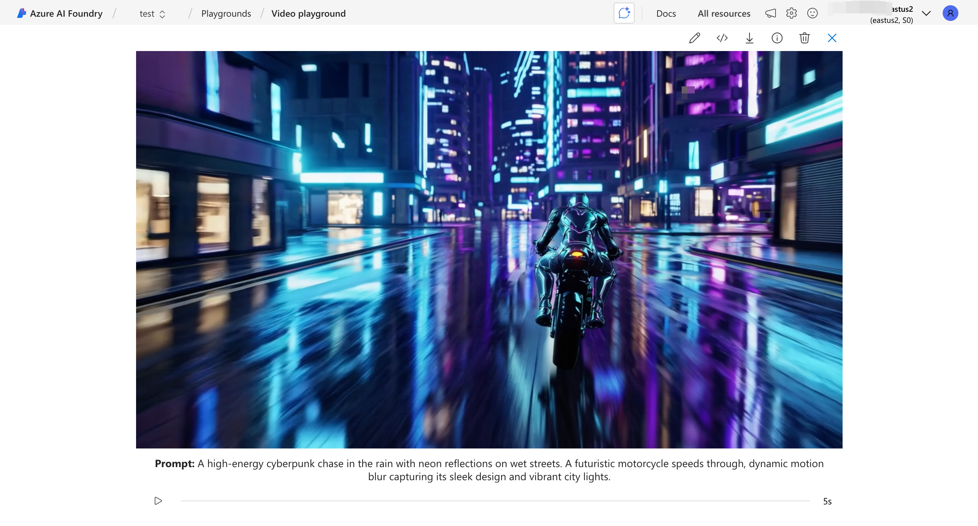
Task: Download the generated video
Action: [749, 38]
